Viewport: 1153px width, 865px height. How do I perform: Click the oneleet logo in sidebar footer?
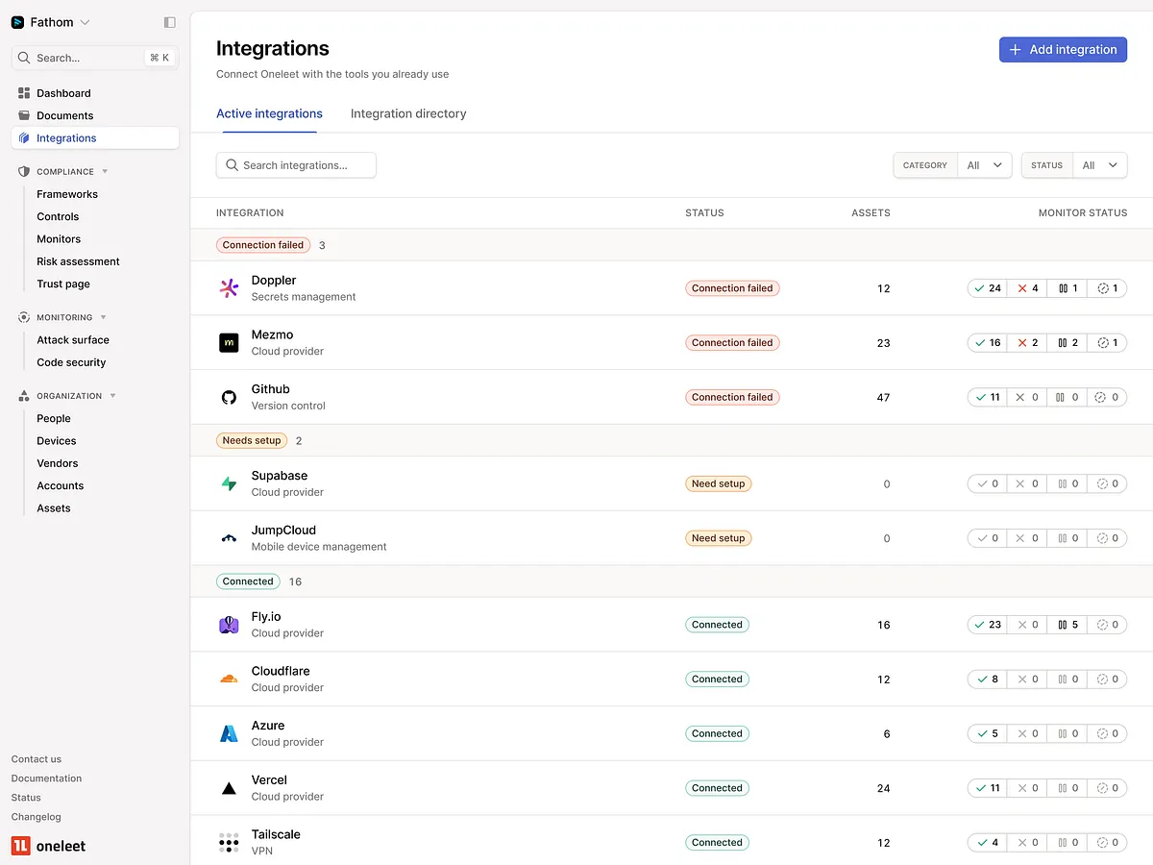pyautogui.click(x=49, y=846)
